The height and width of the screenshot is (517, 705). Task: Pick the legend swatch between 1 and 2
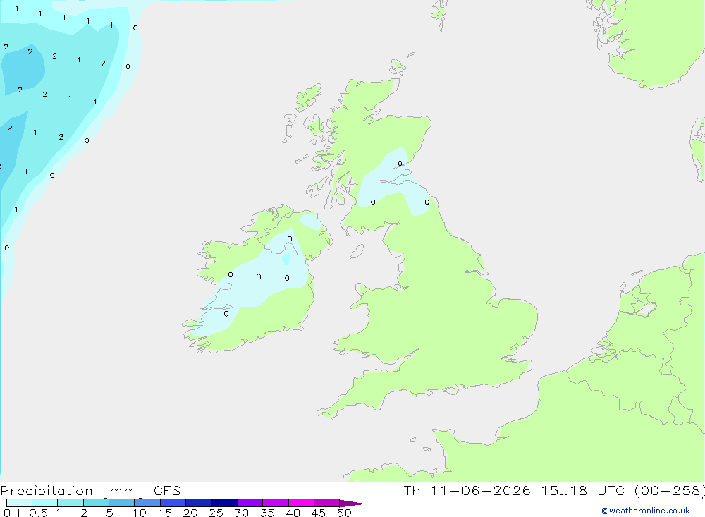[70, 503]
